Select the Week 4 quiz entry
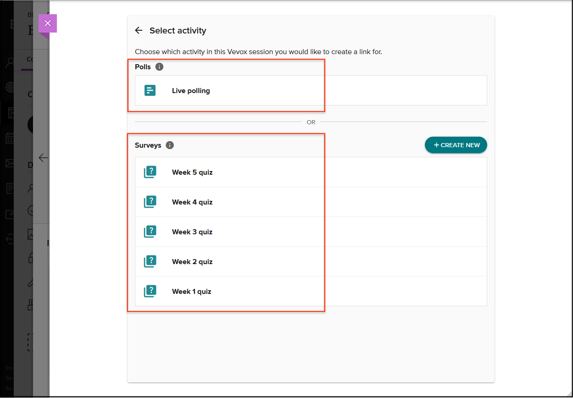 [192, 202]
